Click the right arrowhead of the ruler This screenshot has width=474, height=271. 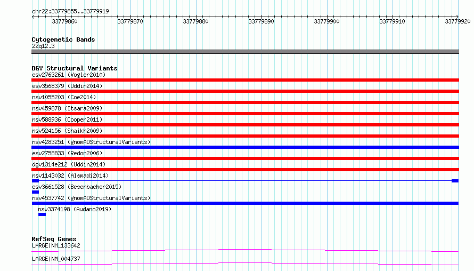tap(457, 17)
